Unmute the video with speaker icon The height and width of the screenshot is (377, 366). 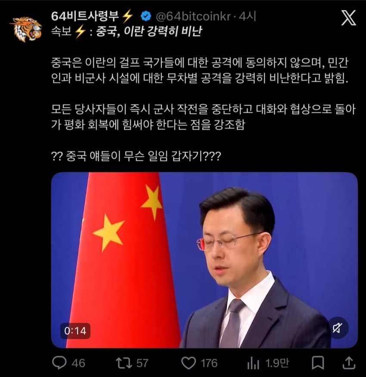coord(338,328)
